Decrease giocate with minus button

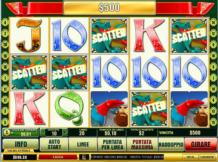coord(43,132)
